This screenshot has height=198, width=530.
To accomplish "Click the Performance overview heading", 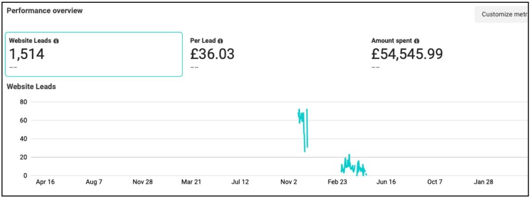I will (45, 11).
